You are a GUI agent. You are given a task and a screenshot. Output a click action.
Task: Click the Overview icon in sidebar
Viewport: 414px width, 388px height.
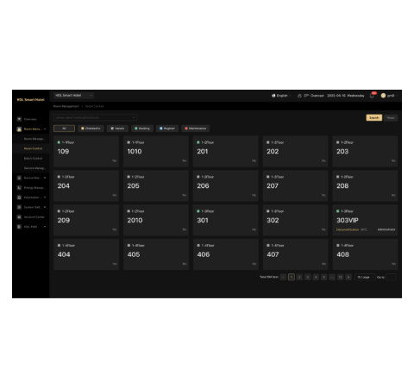pyautogui.click(x=19, y=119)
